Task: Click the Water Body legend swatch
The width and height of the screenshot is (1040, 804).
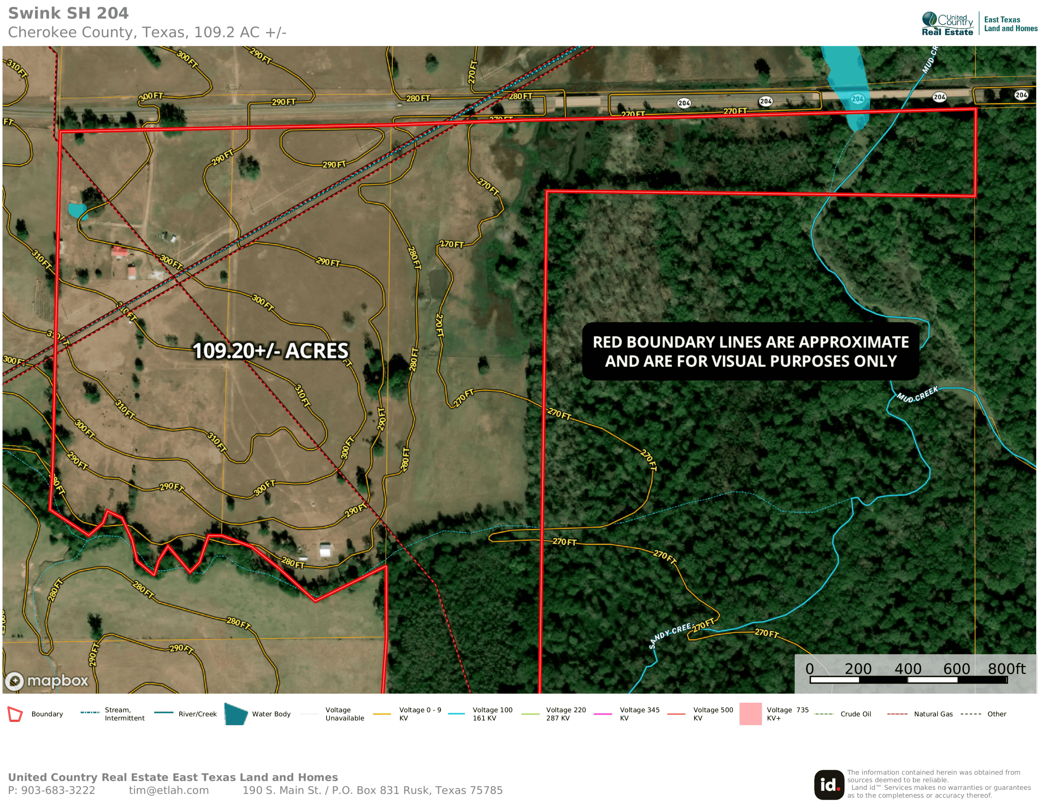Action: [236, 713]
